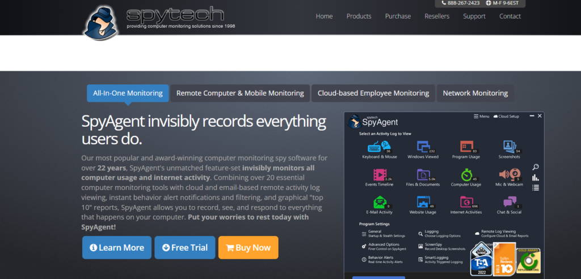Viewport: 581px width, 279px height.
Task: Select the Network Monitoring tab
Action: (x=475, y=93)
